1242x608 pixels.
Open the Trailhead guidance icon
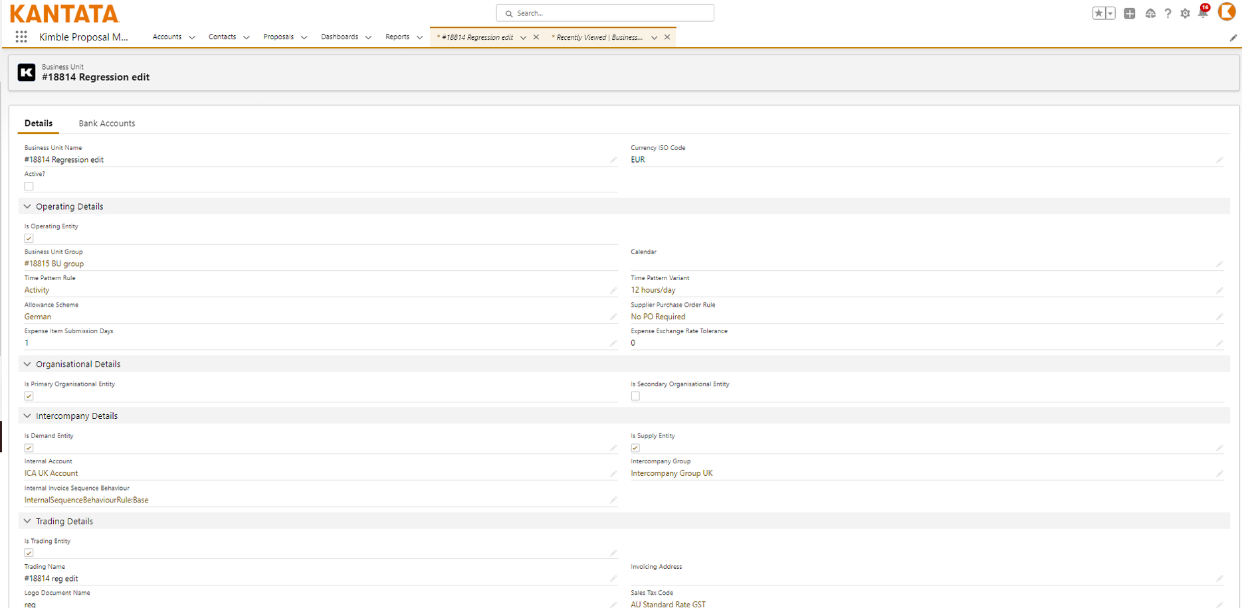(x=1150, y=13)
